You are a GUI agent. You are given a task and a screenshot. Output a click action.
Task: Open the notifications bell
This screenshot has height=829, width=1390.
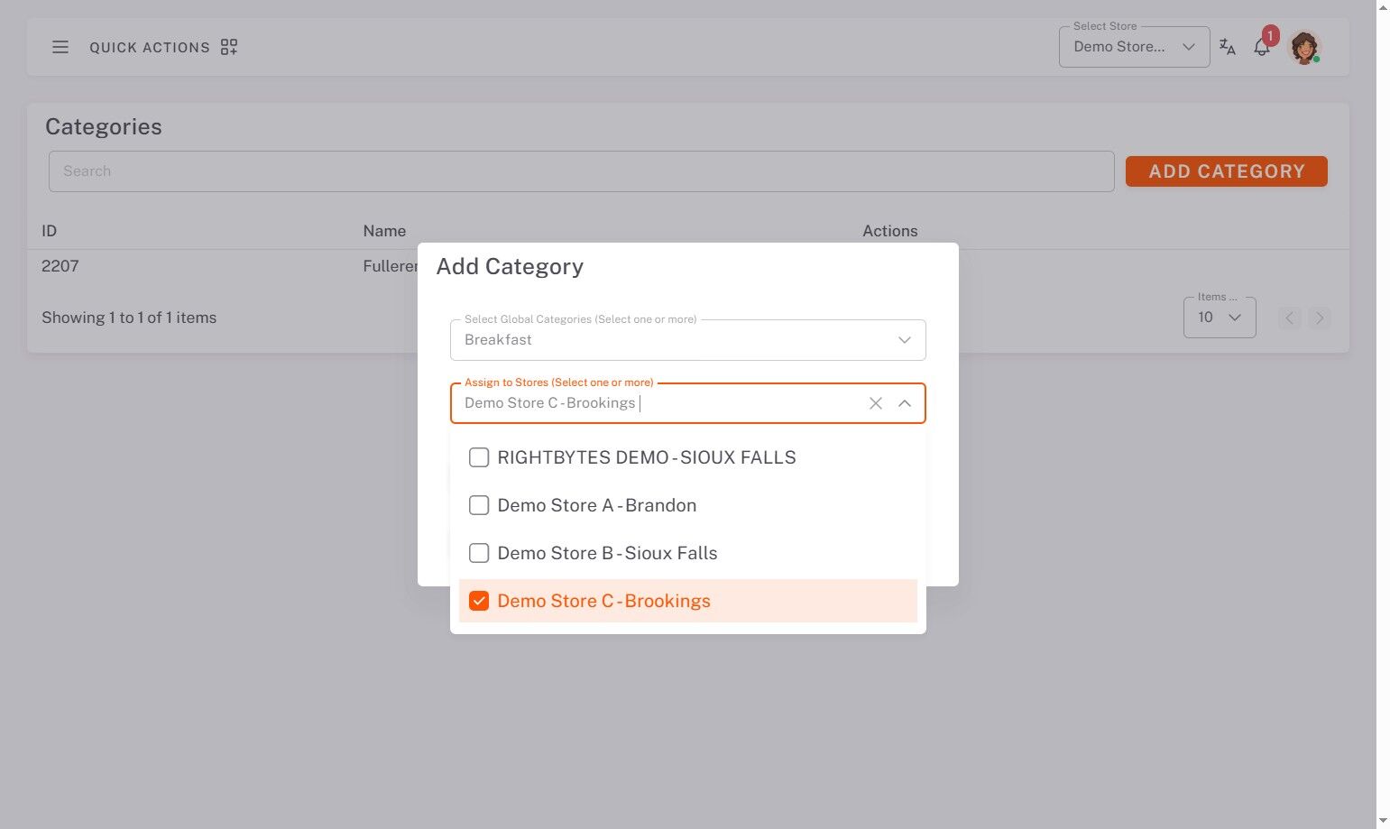click(1262, 48)
